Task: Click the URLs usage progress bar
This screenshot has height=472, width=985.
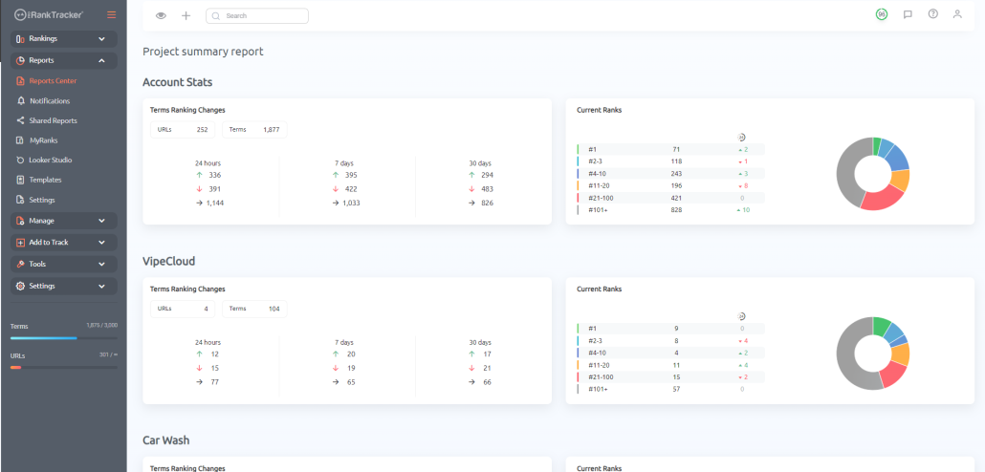Action: [x=63, y=367]
